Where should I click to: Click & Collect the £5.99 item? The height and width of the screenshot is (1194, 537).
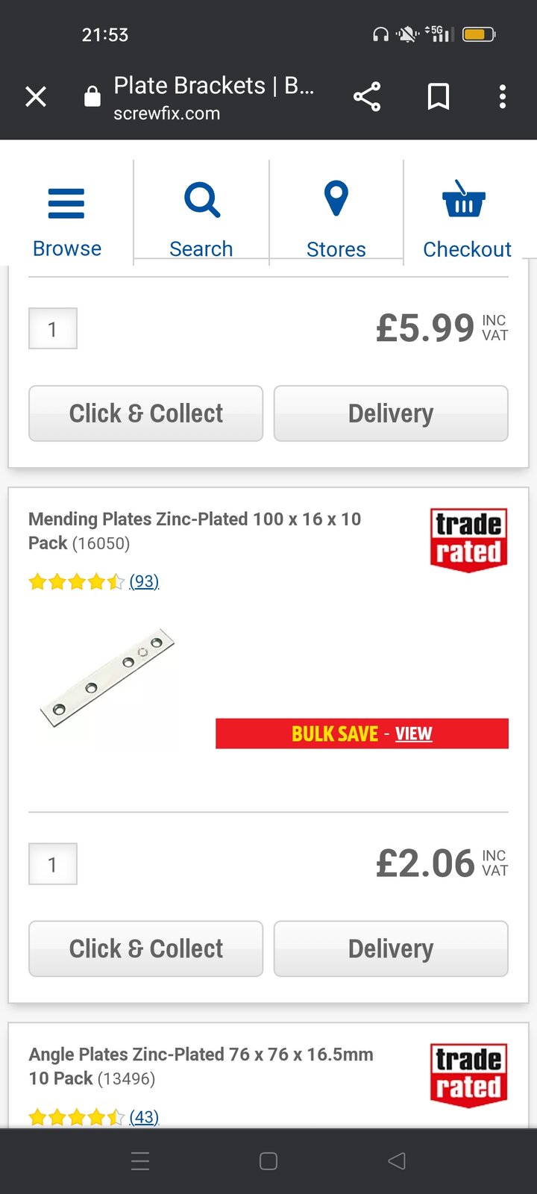(145, 413)
